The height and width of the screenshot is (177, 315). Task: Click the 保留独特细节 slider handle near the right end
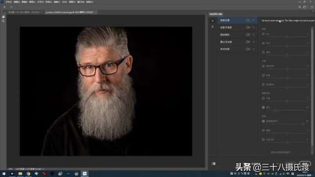pyautogui.click(x=303, y=124)
